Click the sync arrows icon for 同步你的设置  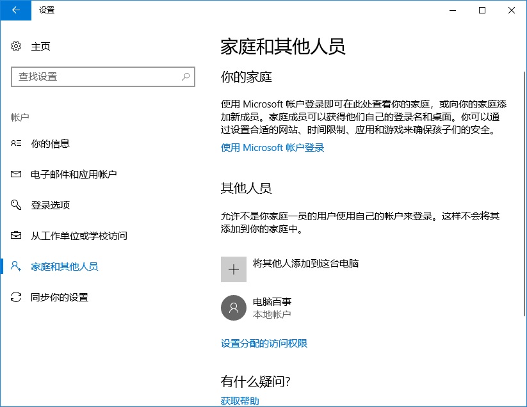tap(15, 297)
